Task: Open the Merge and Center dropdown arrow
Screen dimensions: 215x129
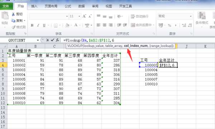Action: 154,25
